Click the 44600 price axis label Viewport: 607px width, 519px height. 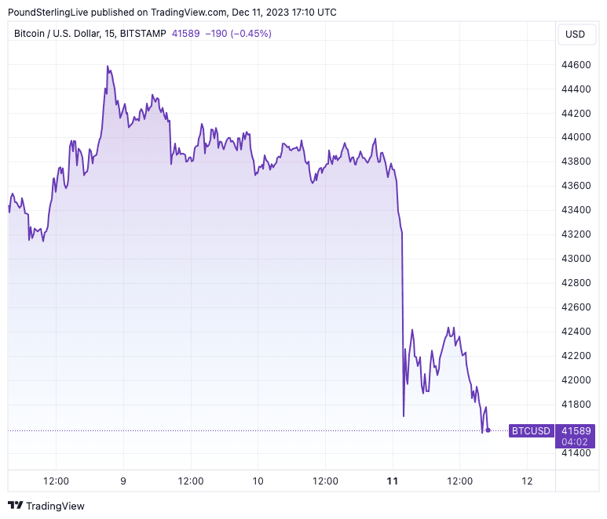coord(576,64)
